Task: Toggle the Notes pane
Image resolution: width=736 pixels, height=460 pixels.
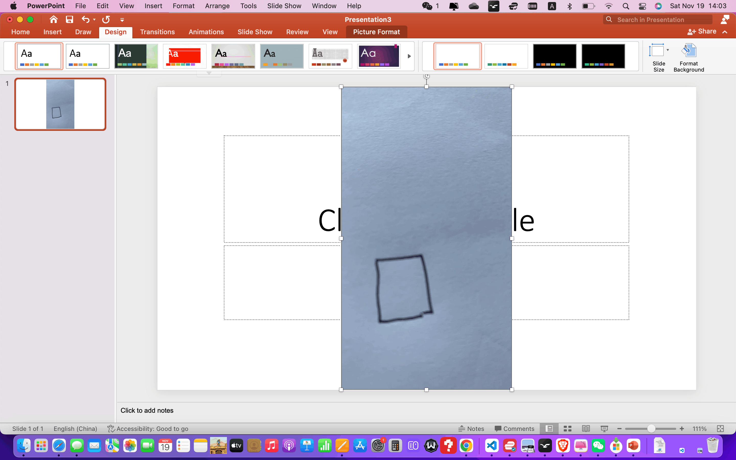Action: pyautogui.click(x=471, y=429)
